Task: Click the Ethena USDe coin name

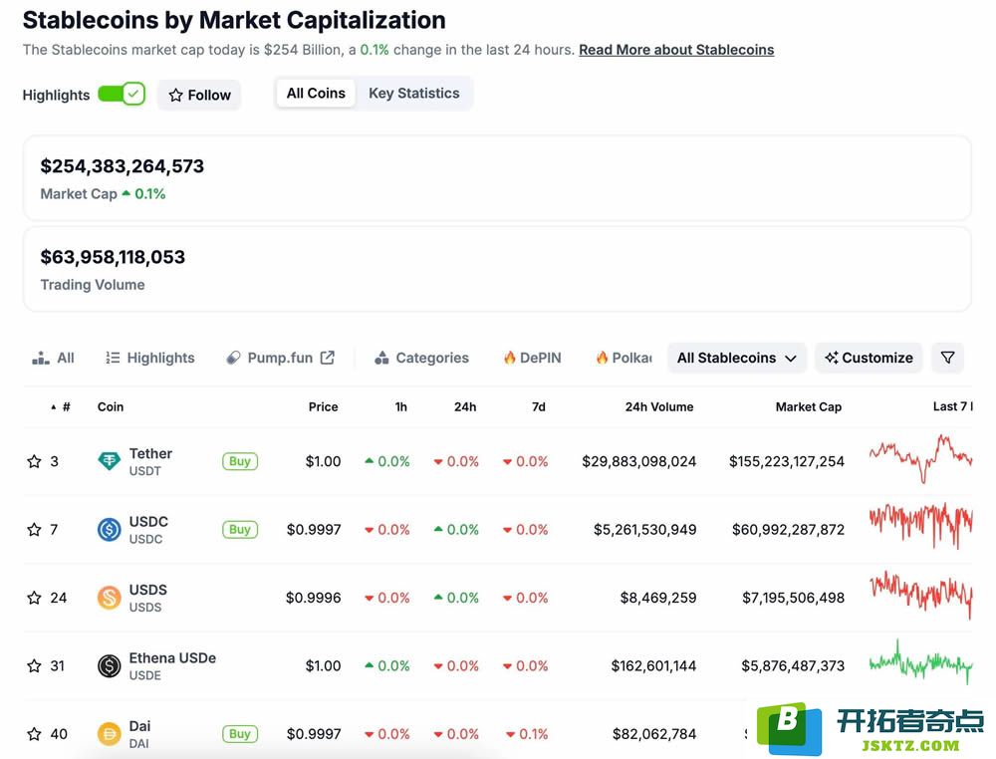Action: (x=172, y=658)
